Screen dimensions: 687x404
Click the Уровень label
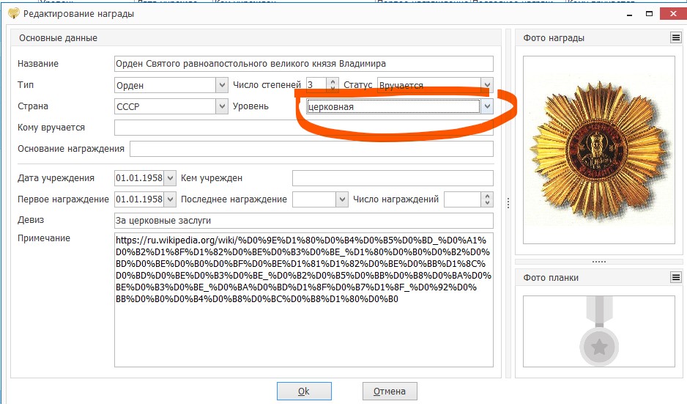pos(250,106)
